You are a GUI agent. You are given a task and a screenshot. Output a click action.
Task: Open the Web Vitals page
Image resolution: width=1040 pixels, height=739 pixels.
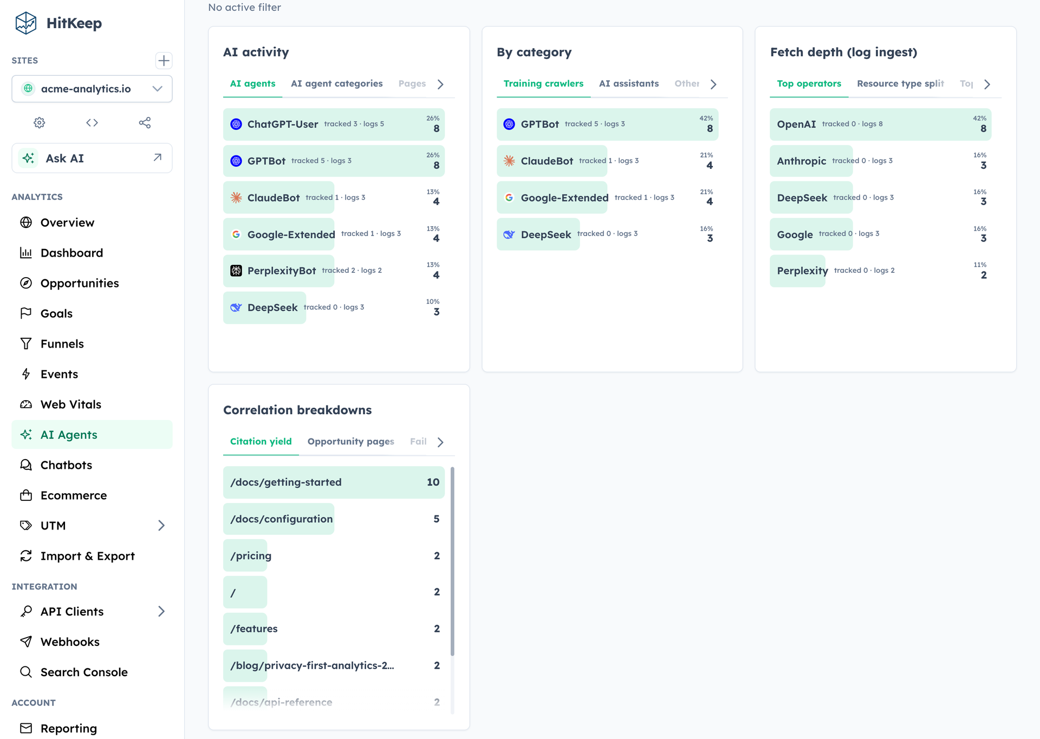click(92, 404)
